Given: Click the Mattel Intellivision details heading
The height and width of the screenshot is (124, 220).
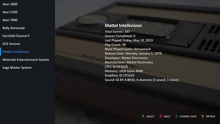Looking at the screenshot, I should pos(123,25).
